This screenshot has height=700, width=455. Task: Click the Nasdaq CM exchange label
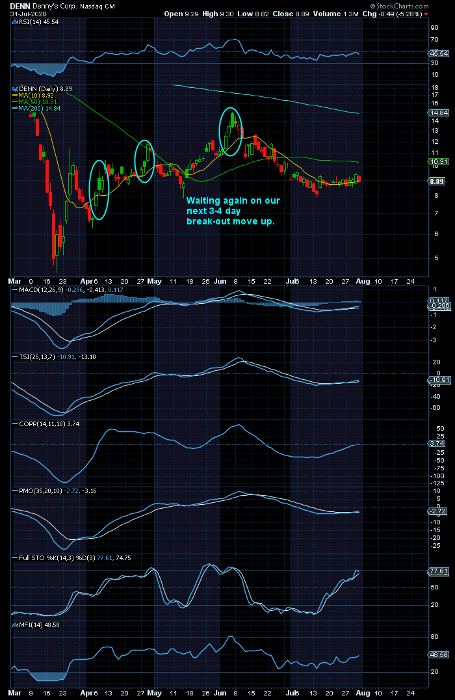(97, 7)
